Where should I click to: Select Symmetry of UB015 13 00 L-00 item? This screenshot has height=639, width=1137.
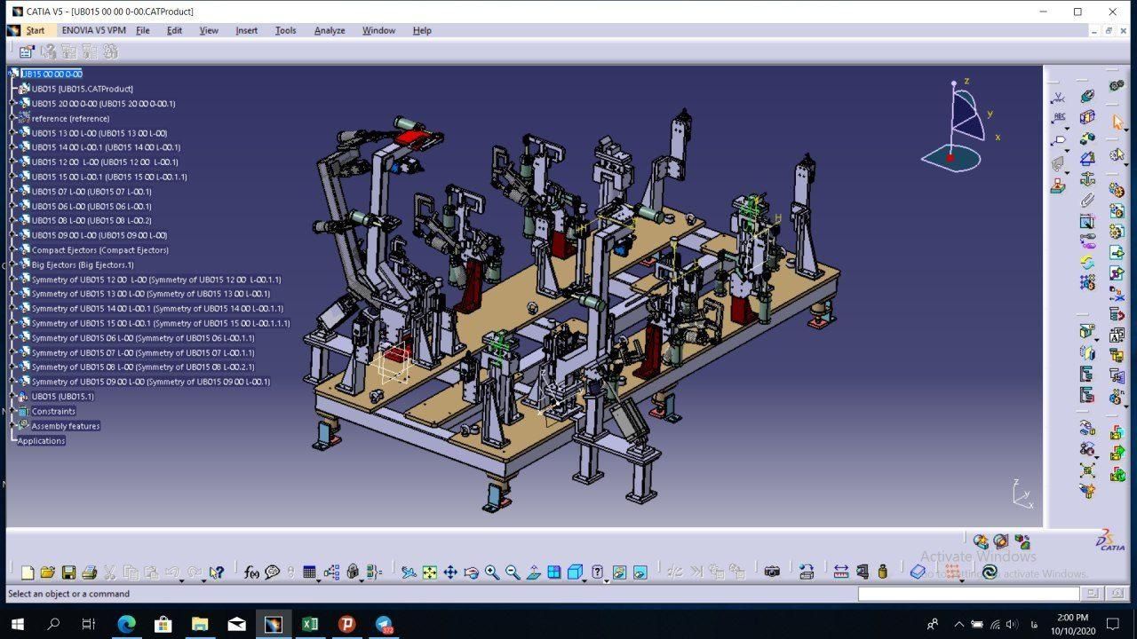pos(151,294)
